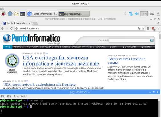Click the eject tray icon

[158, 14]
